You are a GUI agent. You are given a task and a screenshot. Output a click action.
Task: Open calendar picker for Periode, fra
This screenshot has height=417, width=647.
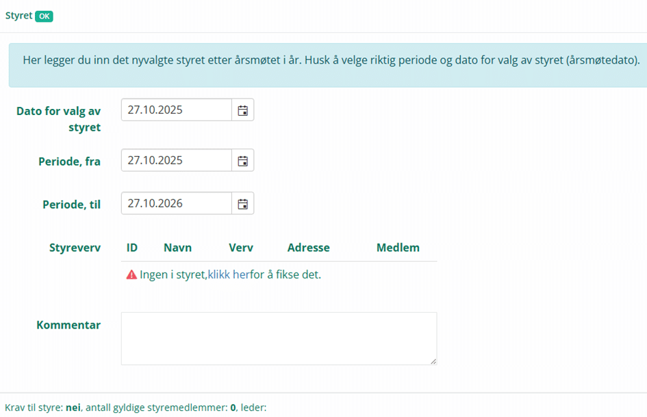(242, 160)
